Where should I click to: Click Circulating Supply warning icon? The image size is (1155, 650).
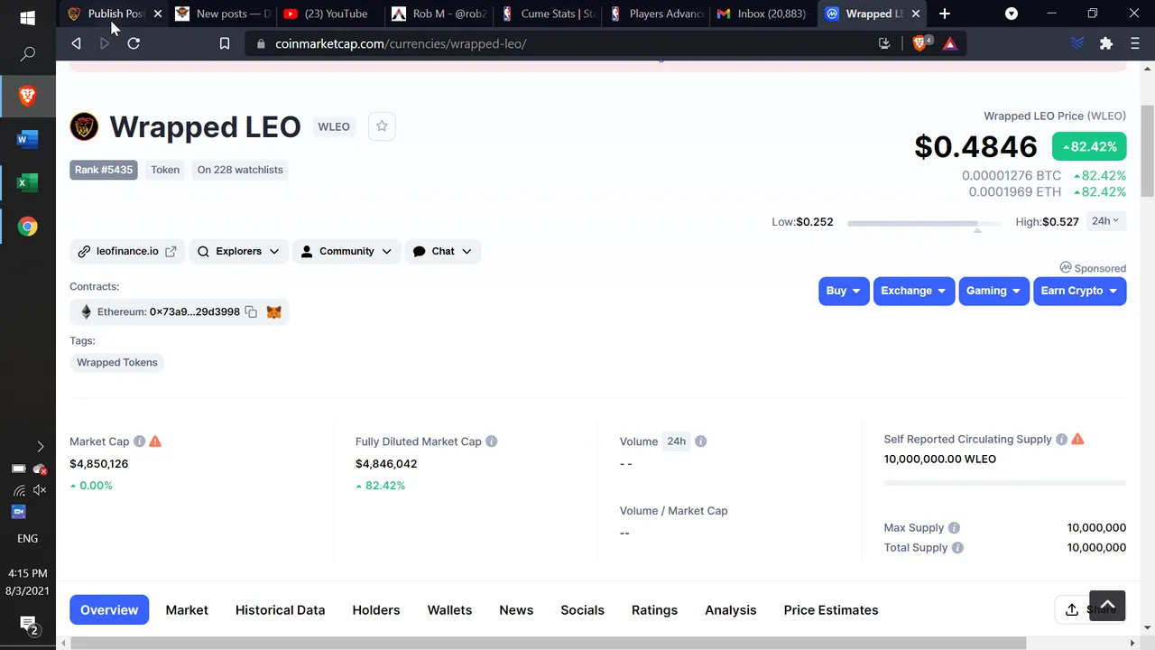[1077, 439]
